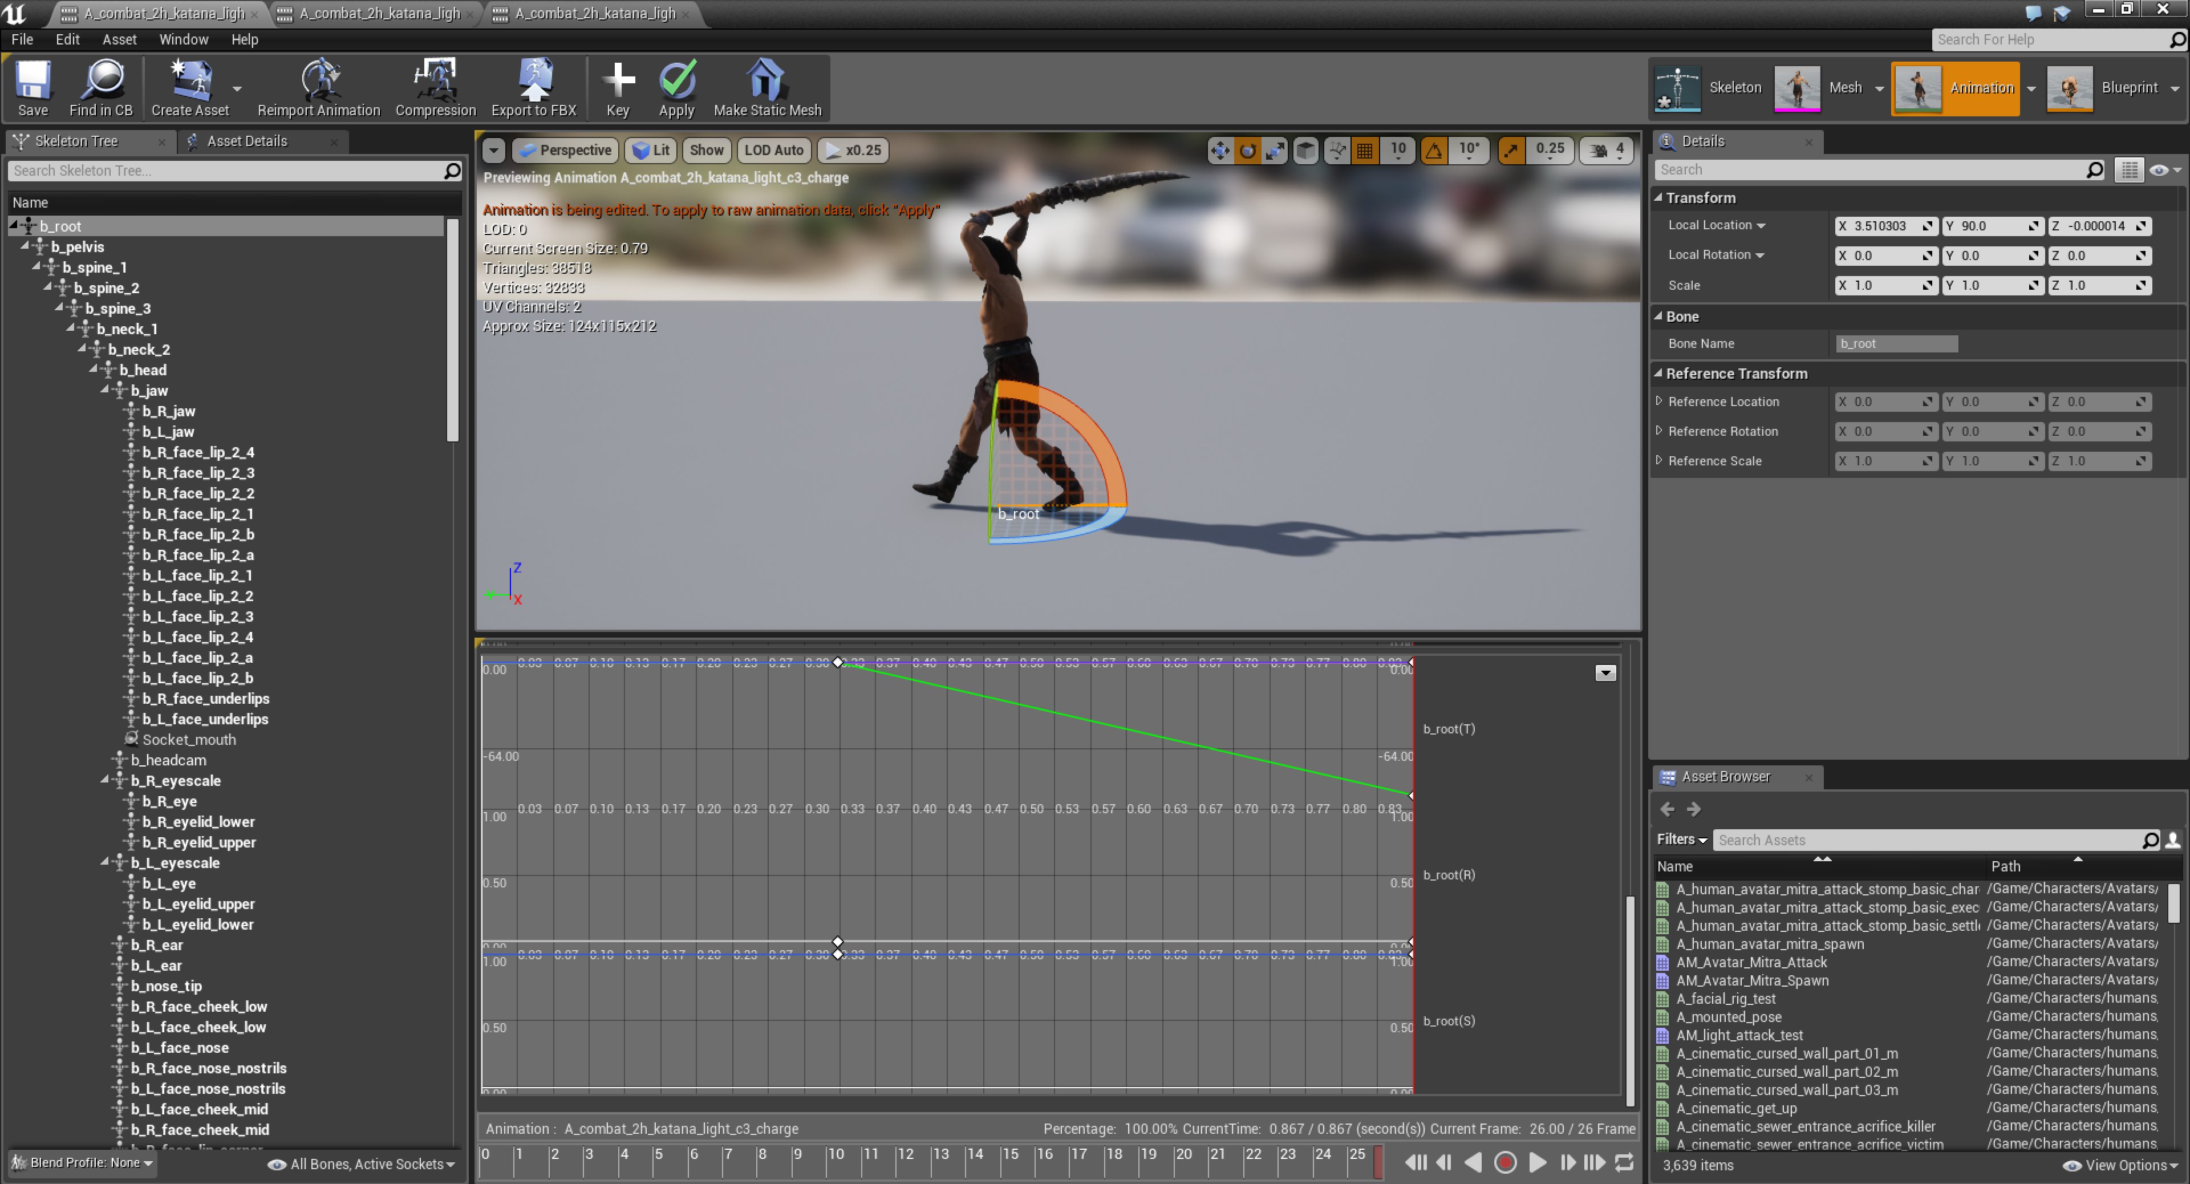
Task: Expand the Reference Location property
Action: pyautogui.click(x=1658, y=401)
